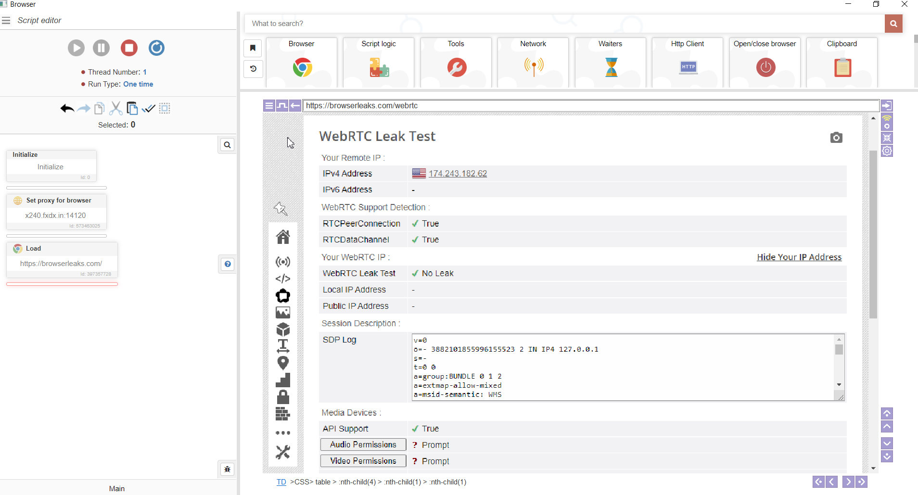Click the camera screenshot icon
This screenshot has width=918, height=495.
tap(836, 138)
